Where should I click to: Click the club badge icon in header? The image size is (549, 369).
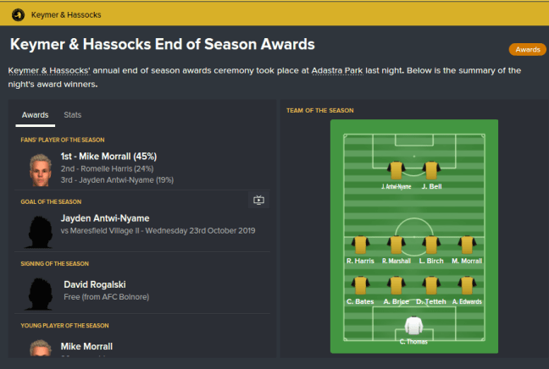pos(17,15)
